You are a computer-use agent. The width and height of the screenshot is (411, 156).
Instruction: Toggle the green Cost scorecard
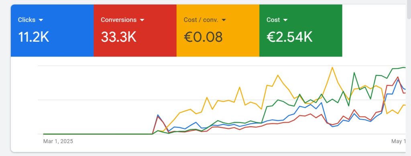click(301, 30)
